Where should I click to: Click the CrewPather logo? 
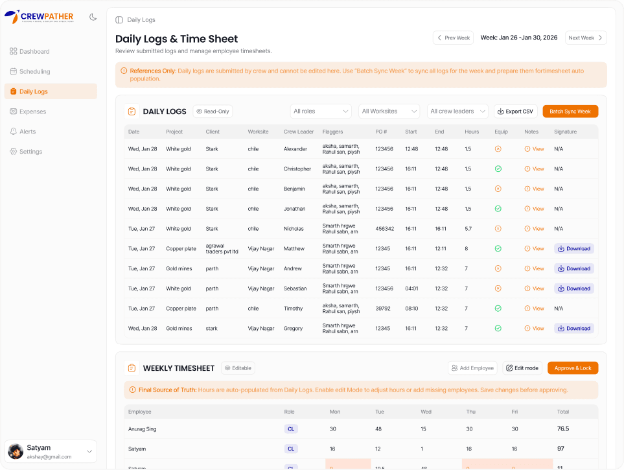click(x=39, y=17)
